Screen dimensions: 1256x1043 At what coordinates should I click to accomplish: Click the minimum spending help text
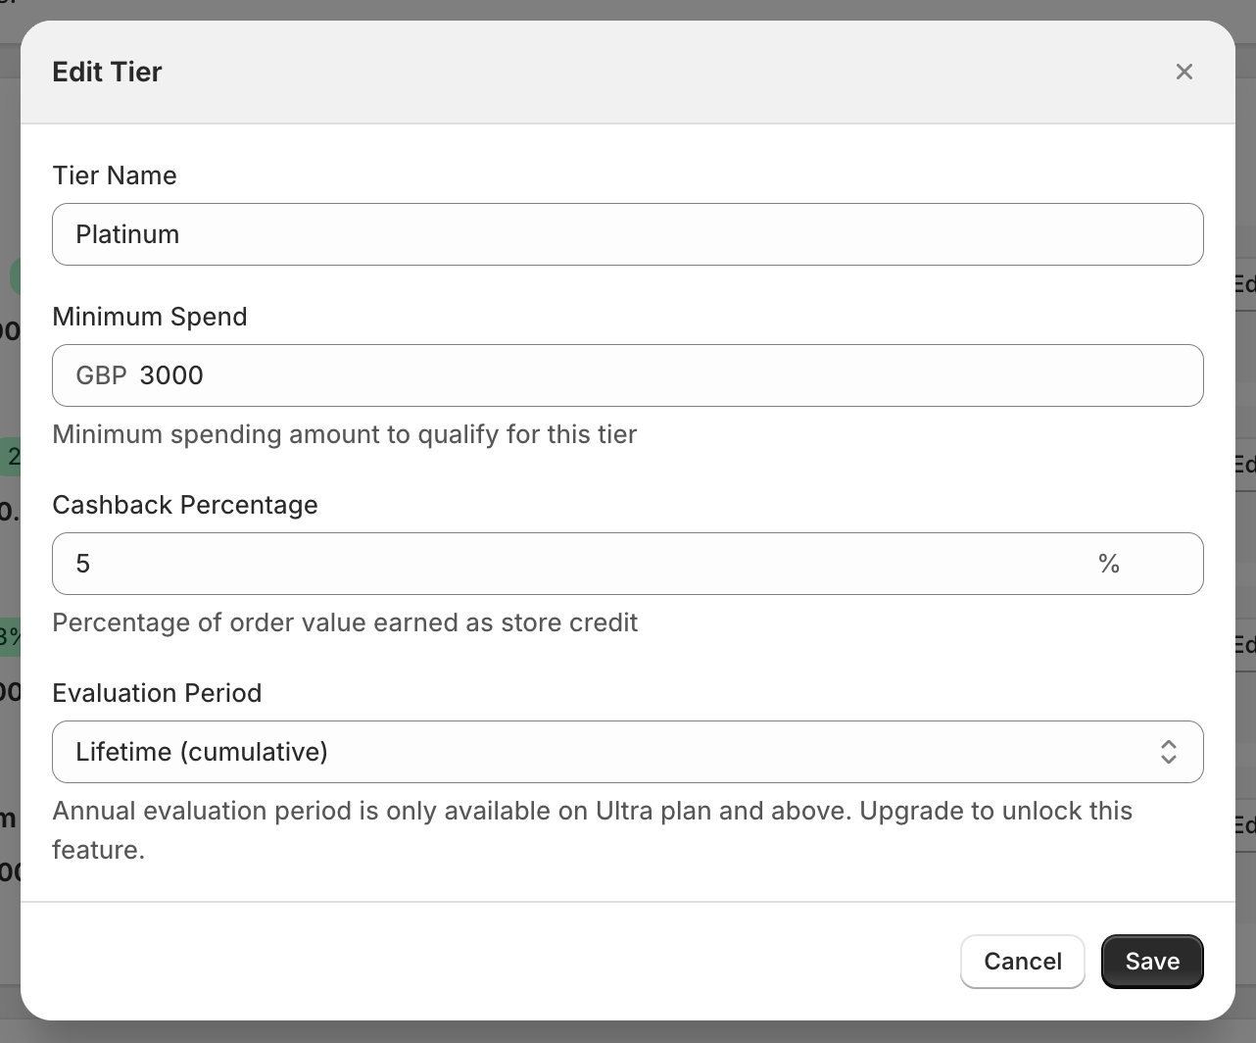[344, 434]
